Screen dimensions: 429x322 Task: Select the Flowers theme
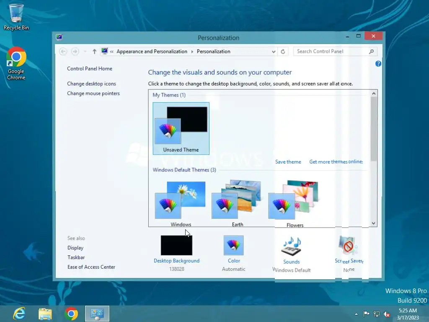tap(295, 204)
